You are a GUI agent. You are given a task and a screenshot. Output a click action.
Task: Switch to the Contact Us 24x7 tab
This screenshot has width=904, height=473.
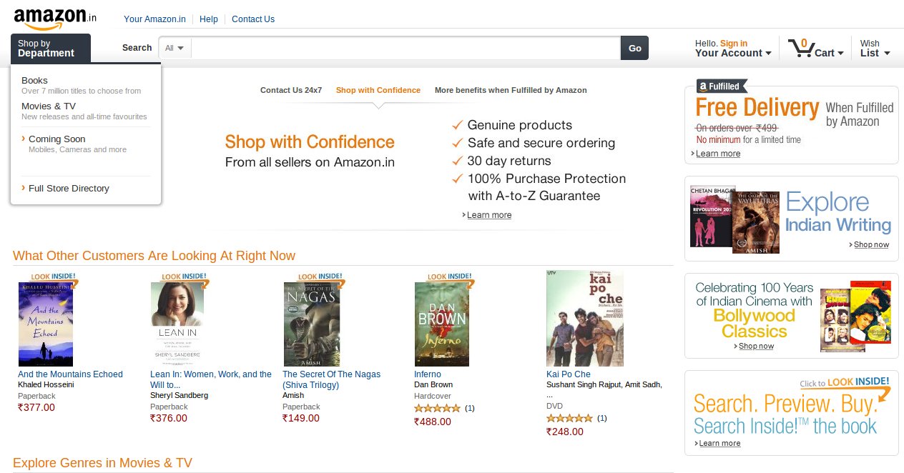tap(291, 90)
